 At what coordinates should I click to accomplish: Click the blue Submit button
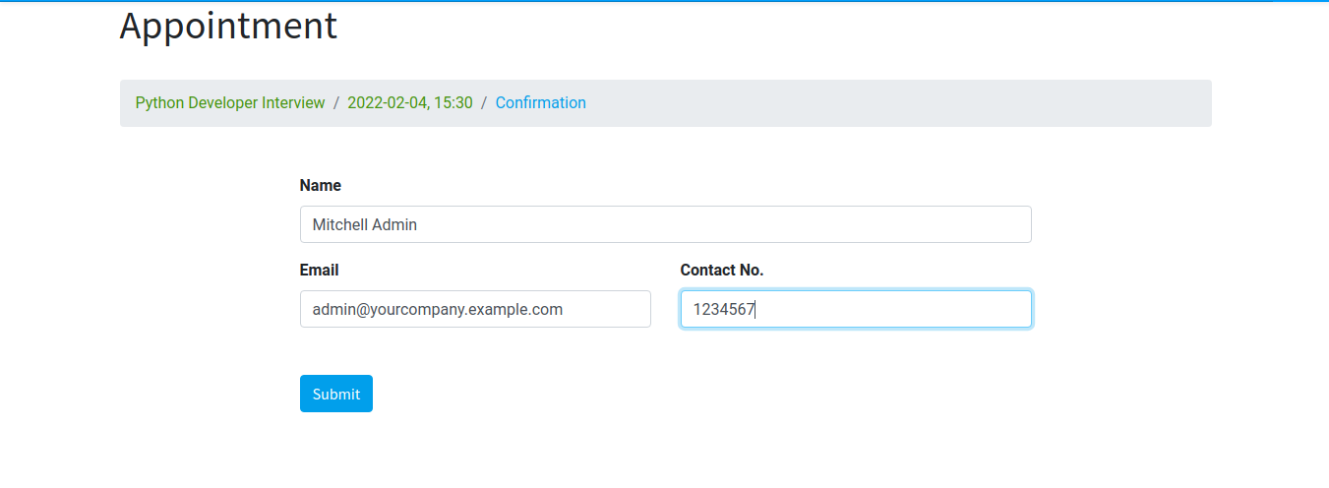point(335,394)
